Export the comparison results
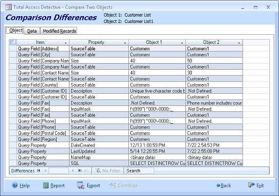 [89, 185]
